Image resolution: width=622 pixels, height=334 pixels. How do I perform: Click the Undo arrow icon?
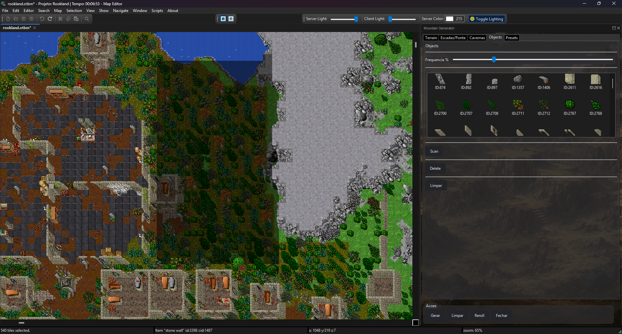coord(42,19)
